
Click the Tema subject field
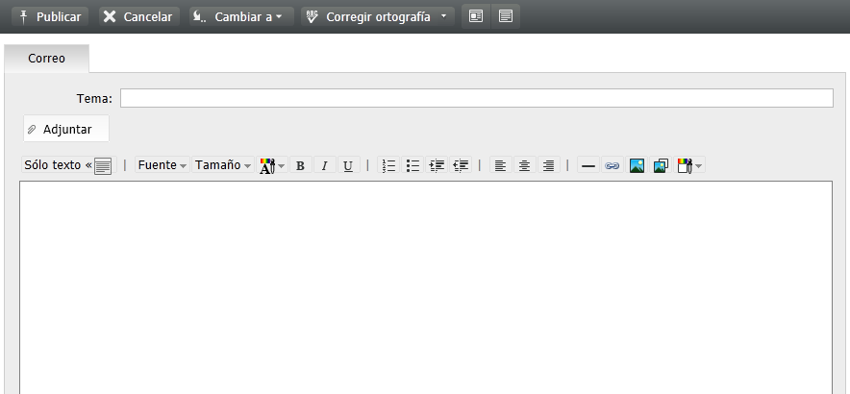point(476,98)
